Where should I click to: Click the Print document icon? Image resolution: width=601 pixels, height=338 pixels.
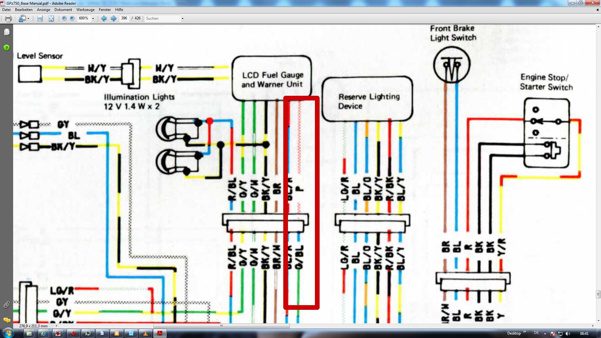pos(8,18)
